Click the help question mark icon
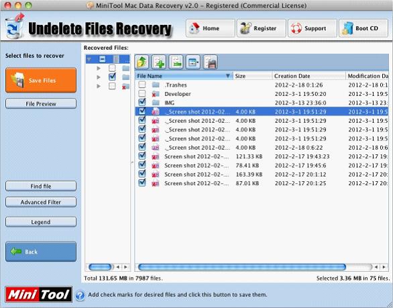This screenshot has width=393, height=308. tap(80, 295)
